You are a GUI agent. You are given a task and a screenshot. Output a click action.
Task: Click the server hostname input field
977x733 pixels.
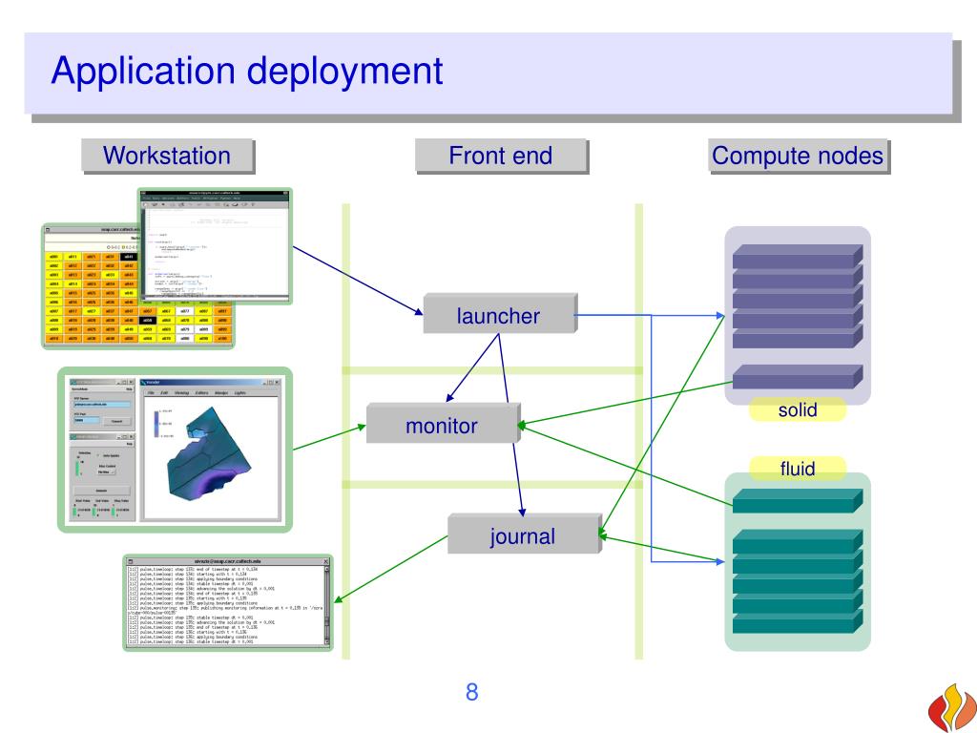(102, 405)
